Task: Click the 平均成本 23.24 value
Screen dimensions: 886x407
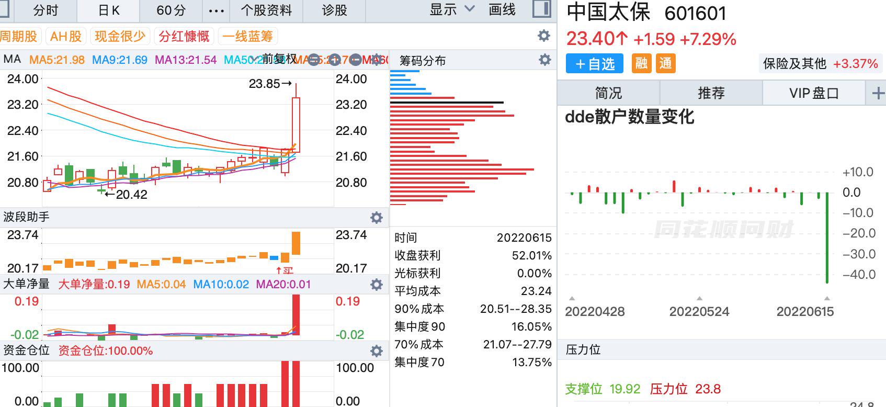Action: 536,291
